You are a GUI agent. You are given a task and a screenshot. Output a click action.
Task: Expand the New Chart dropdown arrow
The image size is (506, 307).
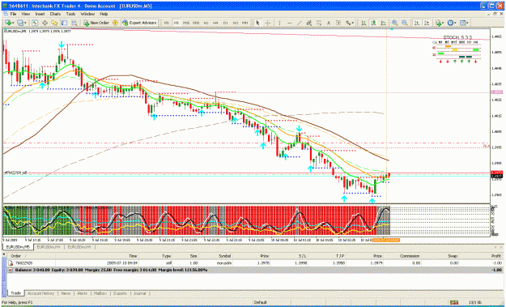pos(13,23)
